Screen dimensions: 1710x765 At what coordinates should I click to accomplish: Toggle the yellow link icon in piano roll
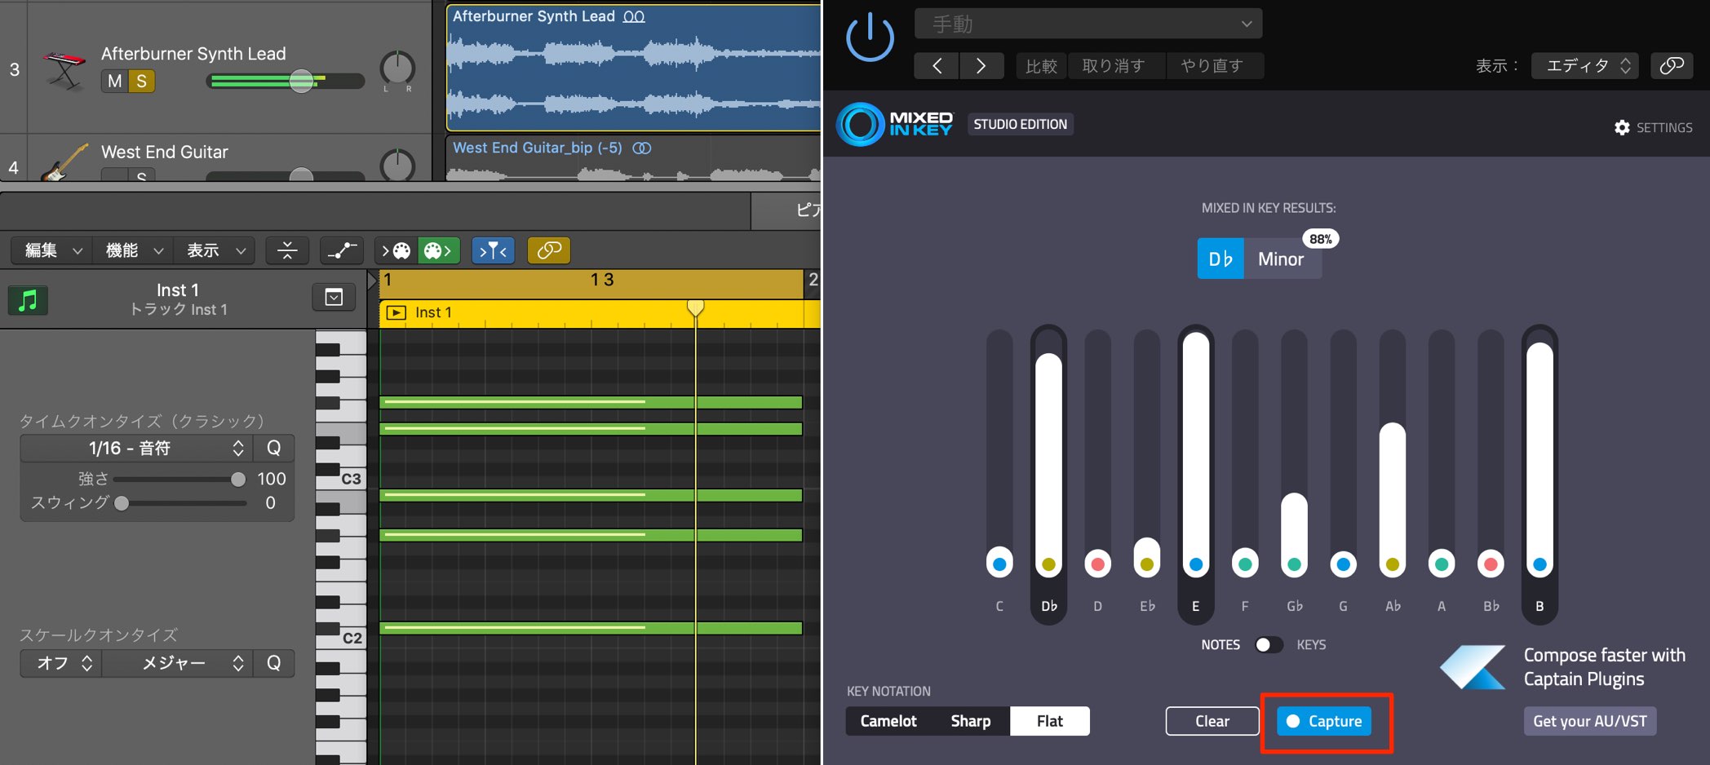[x=549, y=250]
